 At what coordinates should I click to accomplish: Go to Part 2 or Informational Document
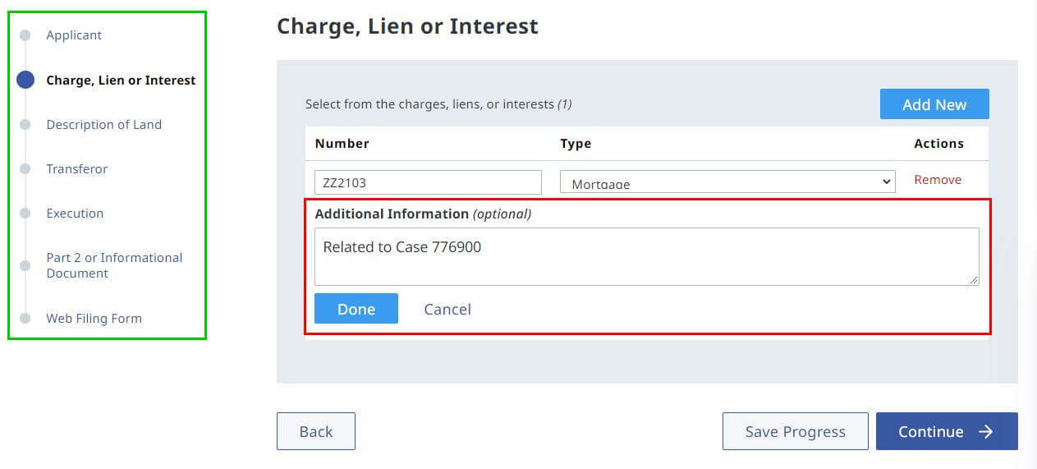(114, 265)
